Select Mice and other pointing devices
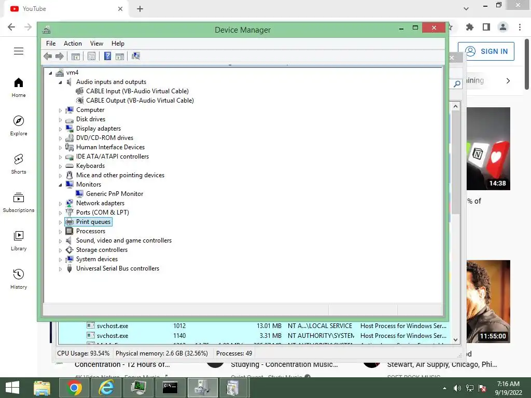This screenshot has width=531, height=398. (x=120, y=175)
